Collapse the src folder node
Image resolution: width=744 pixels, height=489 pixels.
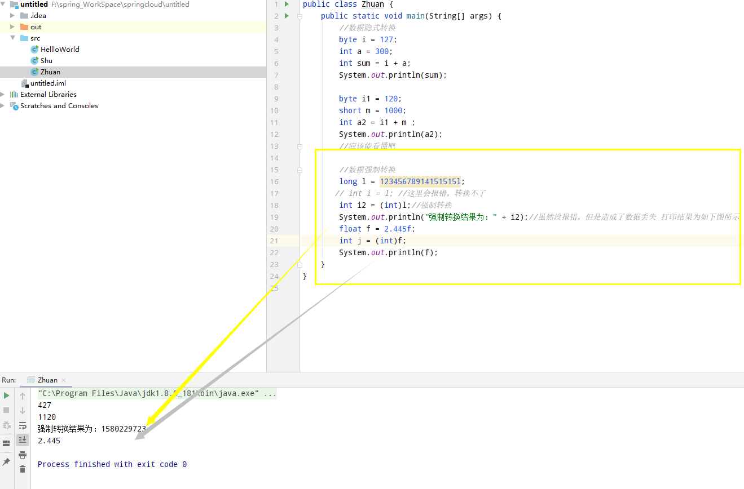(12, 38)
